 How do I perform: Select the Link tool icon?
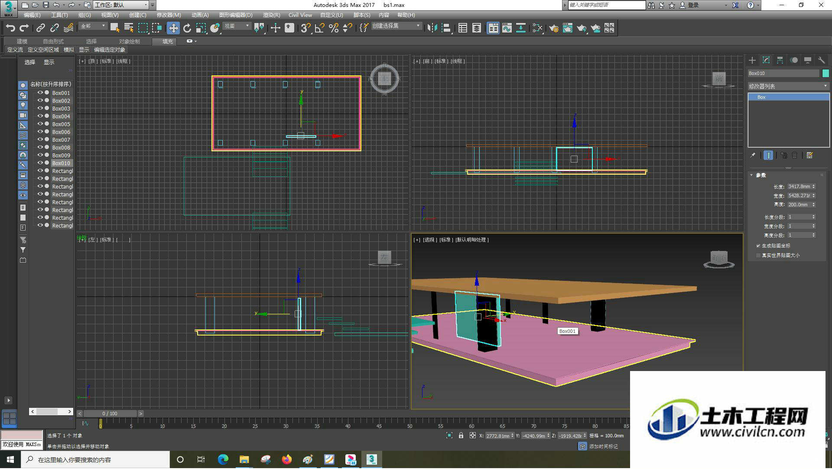[x=41, y=28]
